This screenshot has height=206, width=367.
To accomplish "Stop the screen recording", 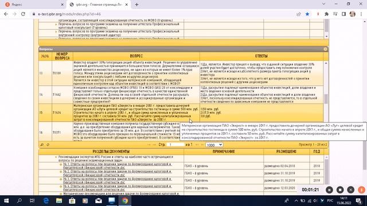I will [x=340, y=190].
